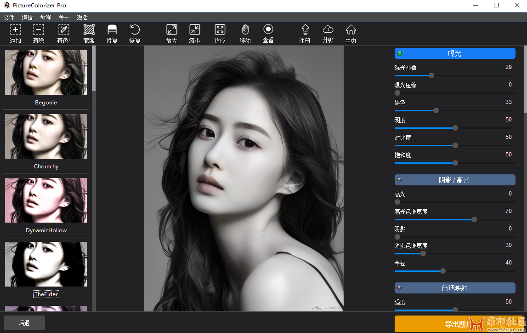Click the 阴影色调宽度 value 30
This screenshot has height=333, width=527.
point(509,245)
